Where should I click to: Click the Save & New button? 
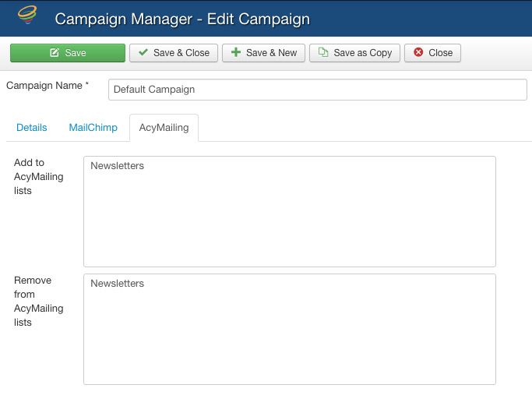click(x=263, y=53)
